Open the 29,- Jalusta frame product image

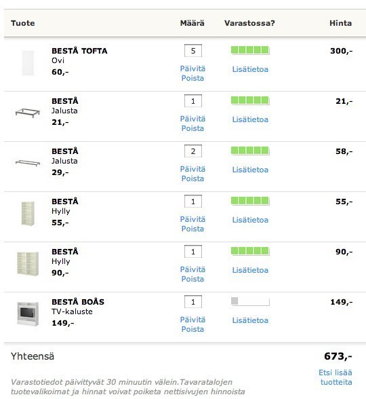27,163
